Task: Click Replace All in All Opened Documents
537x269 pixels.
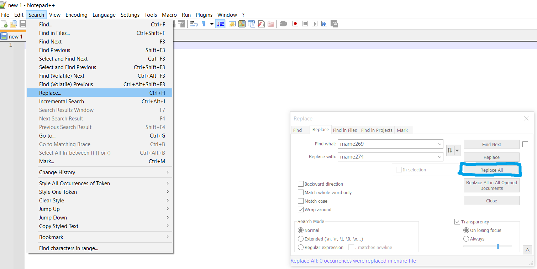Action: click(491, 186)
